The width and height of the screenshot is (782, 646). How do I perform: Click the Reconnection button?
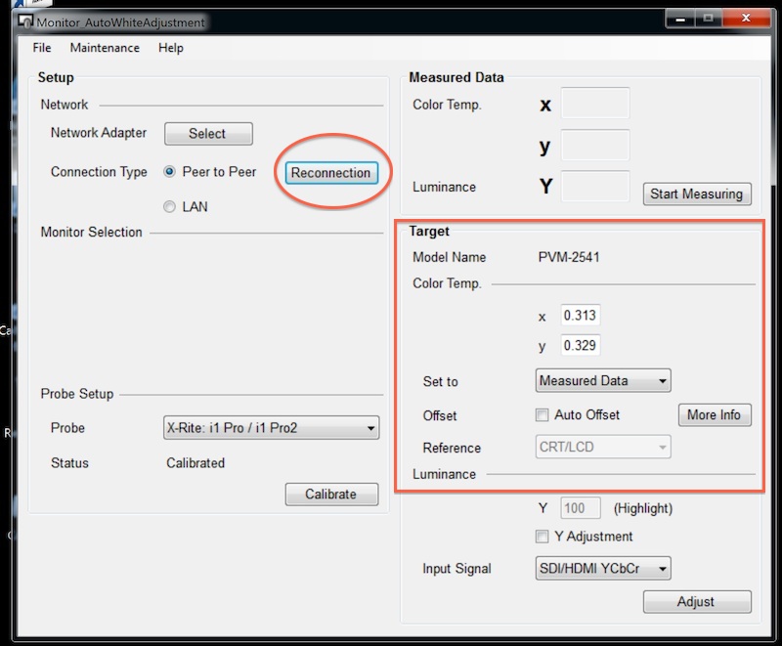click(x=331, y=172)
